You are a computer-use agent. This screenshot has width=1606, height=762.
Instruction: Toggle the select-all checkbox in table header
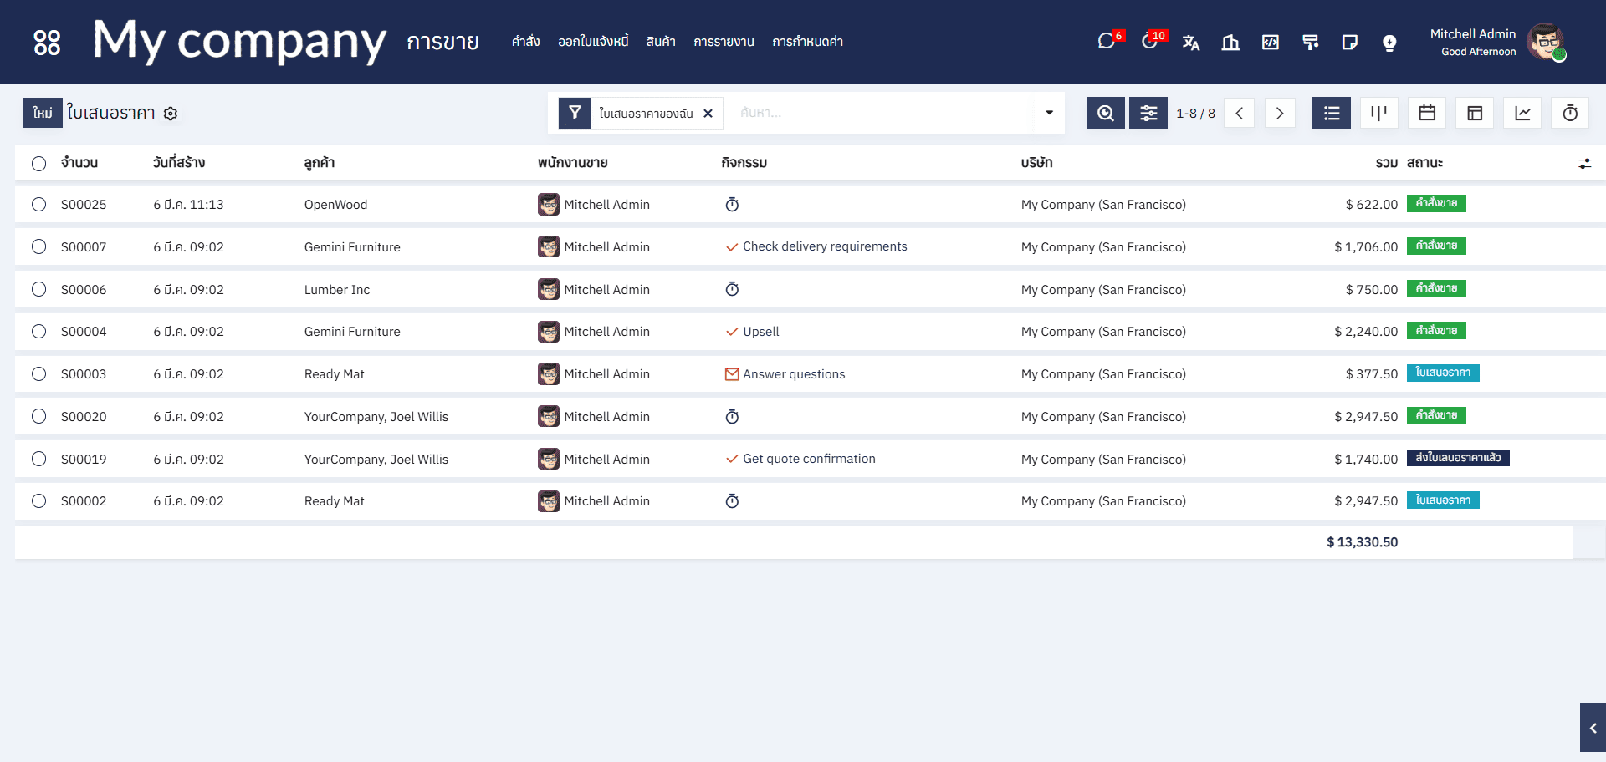pyautogui.click(x=39, y=164)
